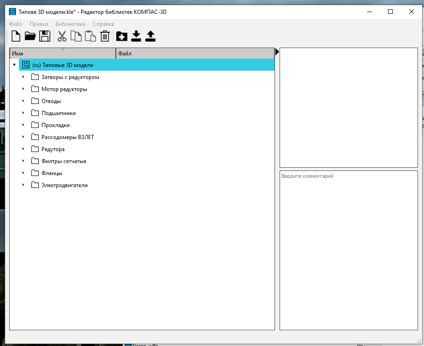Click the download arrow toolbar icon
The height and width of the screenshot is (346, 424).
[x=136, y=36]
